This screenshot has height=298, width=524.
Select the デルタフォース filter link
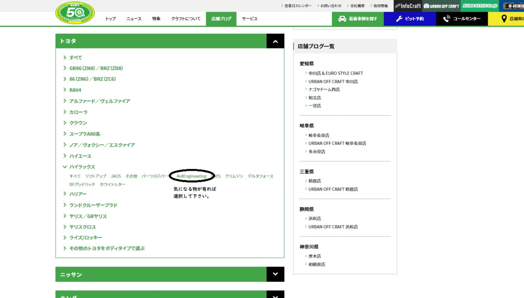(x=260, y=176)
